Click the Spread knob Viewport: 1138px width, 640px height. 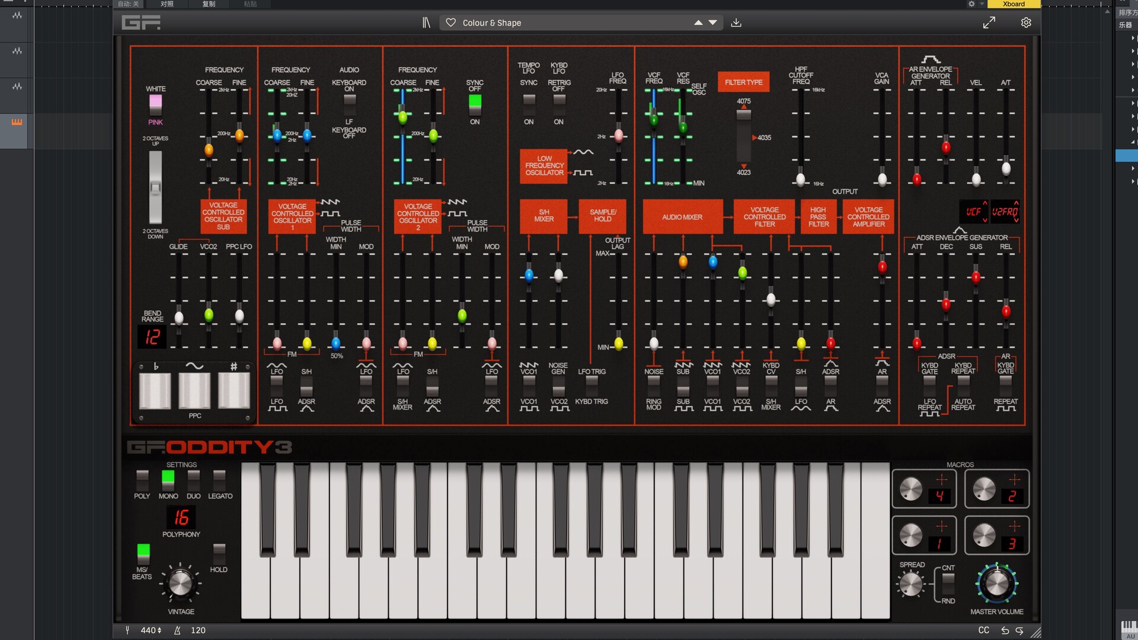(x=911, y=585)
